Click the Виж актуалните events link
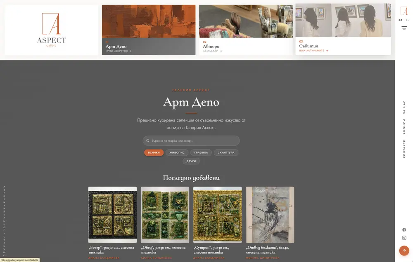 (x=313, y=51)
